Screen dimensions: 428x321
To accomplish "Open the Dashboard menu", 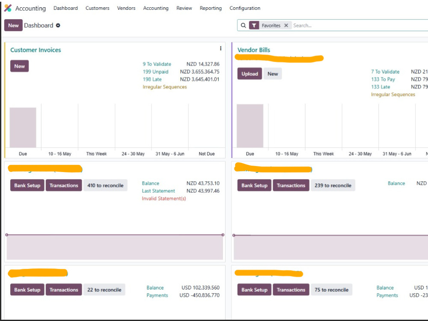I will pos(65,8).
